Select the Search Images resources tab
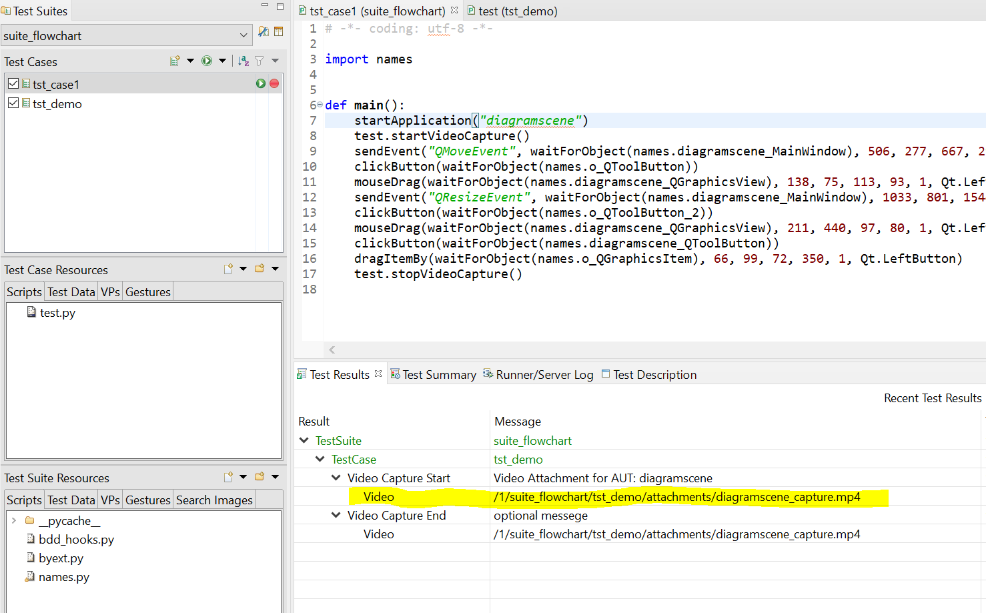Screen dimensions: 986x613 [213, 499]
